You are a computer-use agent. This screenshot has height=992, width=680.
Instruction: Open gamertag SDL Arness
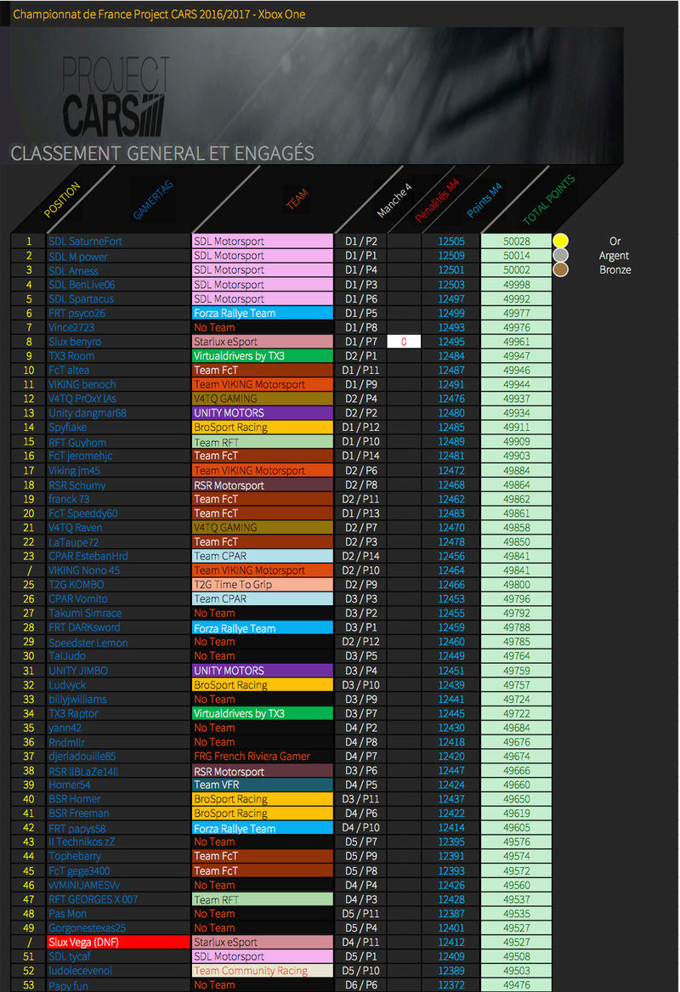point(73,271)
